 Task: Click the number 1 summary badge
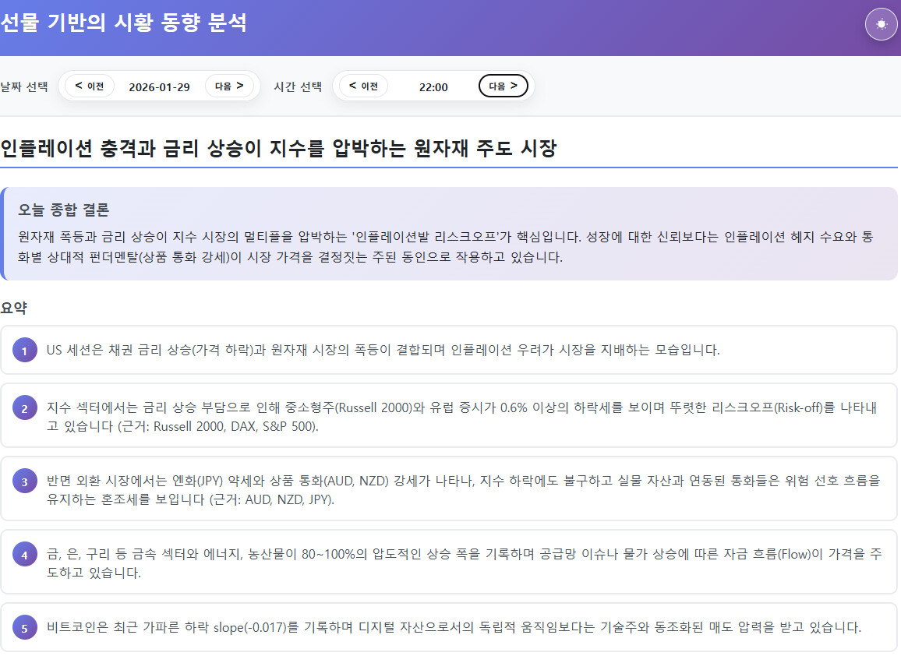click(25, 351)
